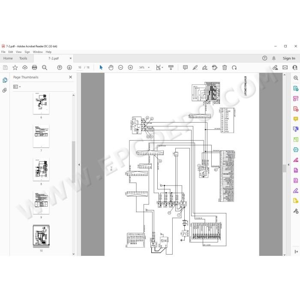Open the View menu
Screen dimensions: 300x300
(x=19, y=52)
